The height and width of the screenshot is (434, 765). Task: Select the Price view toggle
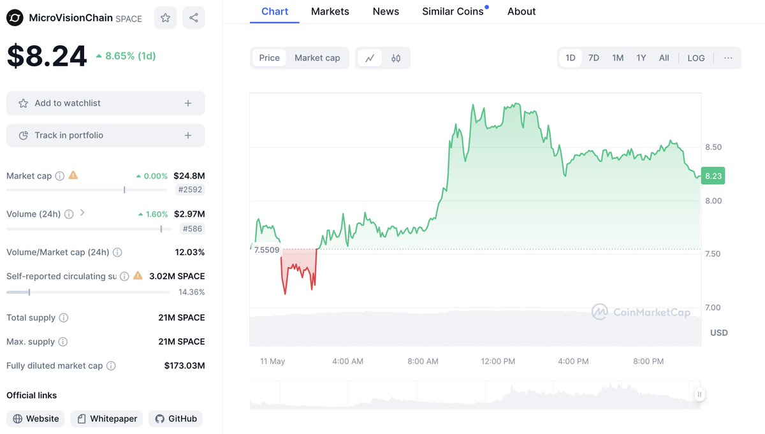pyautogui.click(x=268, y=57)
